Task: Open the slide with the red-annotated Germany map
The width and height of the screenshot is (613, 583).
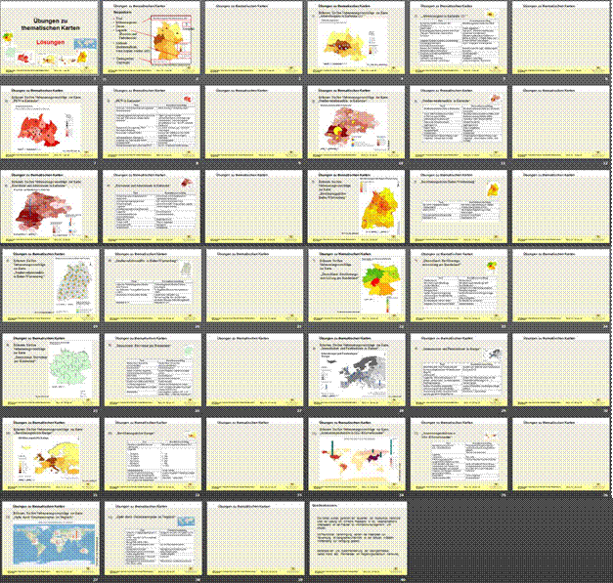Action: click(x=153, y=39)
